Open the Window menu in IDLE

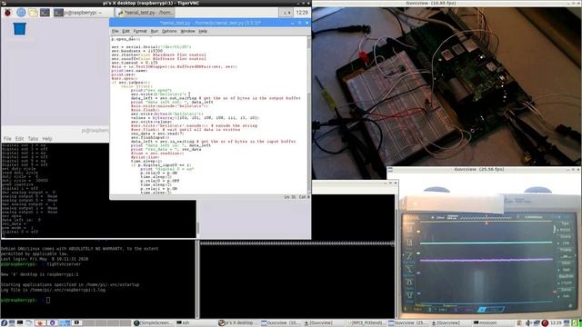tap(187, 31)
